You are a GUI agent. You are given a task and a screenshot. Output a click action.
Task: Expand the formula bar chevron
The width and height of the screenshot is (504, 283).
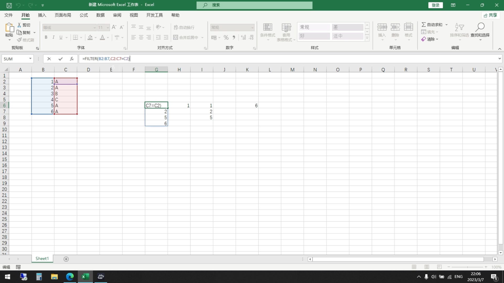pos(499,59)
